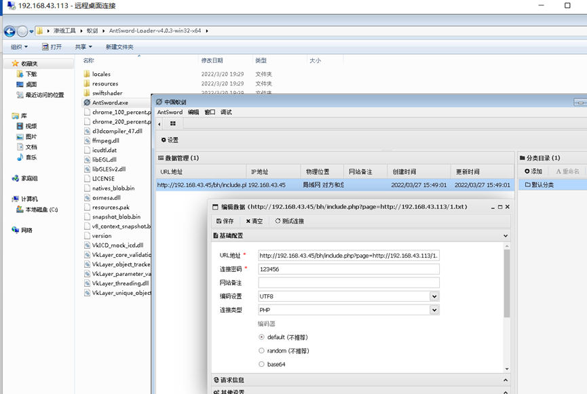Image resolution: width=587 pixels, height=394 pixels.
Task: Click 新建文件夹 in Explorer toolbar
Action: pos(119,47)
